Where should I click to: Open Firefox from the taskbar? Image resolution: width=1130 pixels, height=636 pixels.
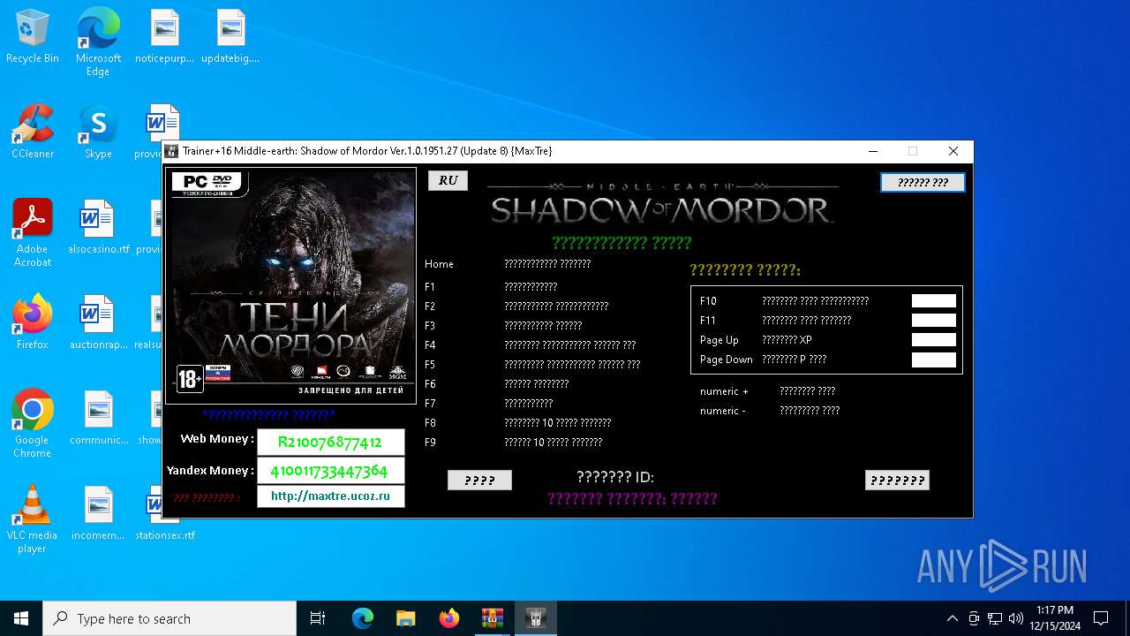click(449, 618)
